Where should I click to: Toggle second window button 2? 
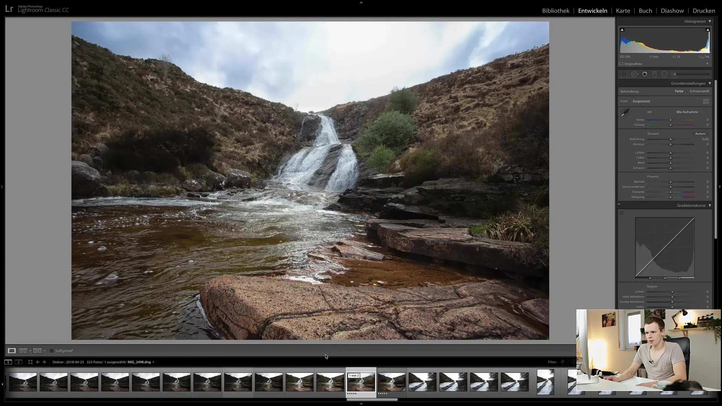click(18, 362)
